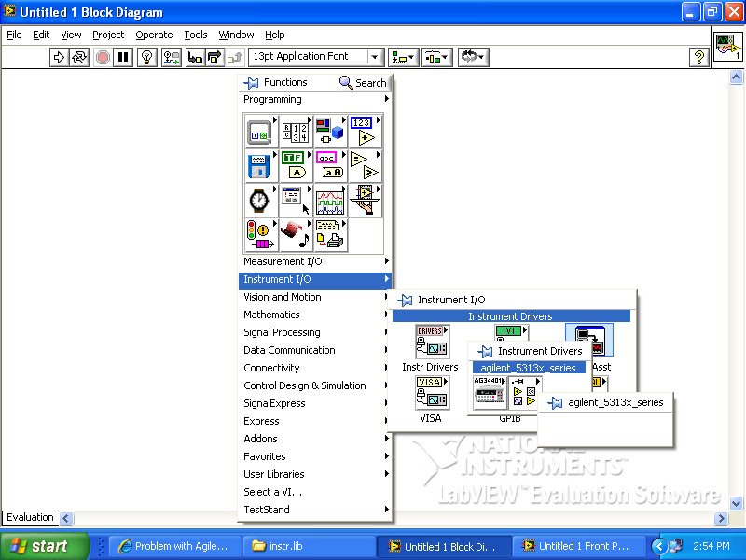Toggle Highlight Execution light bulb

pos(147,58)
